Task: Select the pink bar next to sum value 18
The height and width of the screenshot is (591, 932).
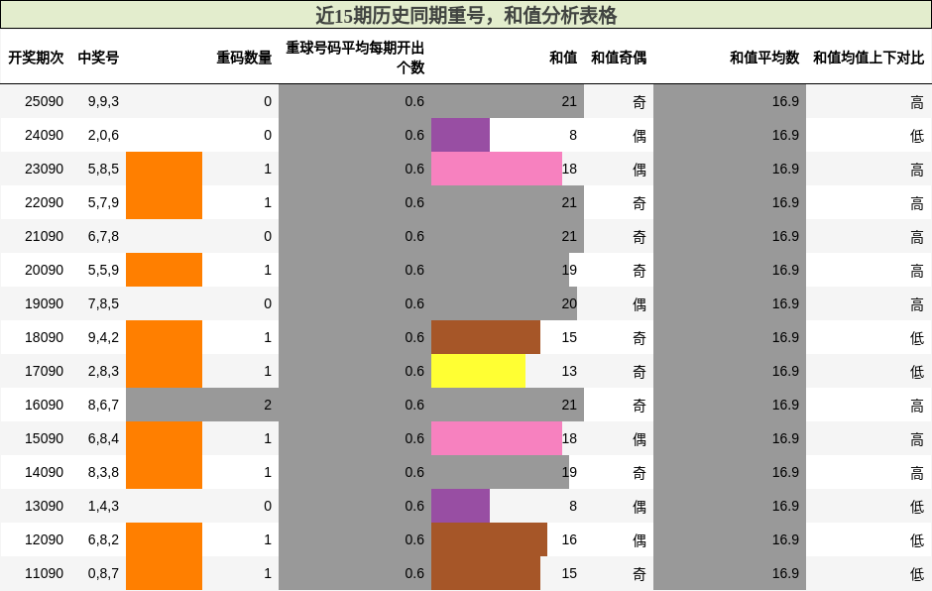Action: click(496, 169)
